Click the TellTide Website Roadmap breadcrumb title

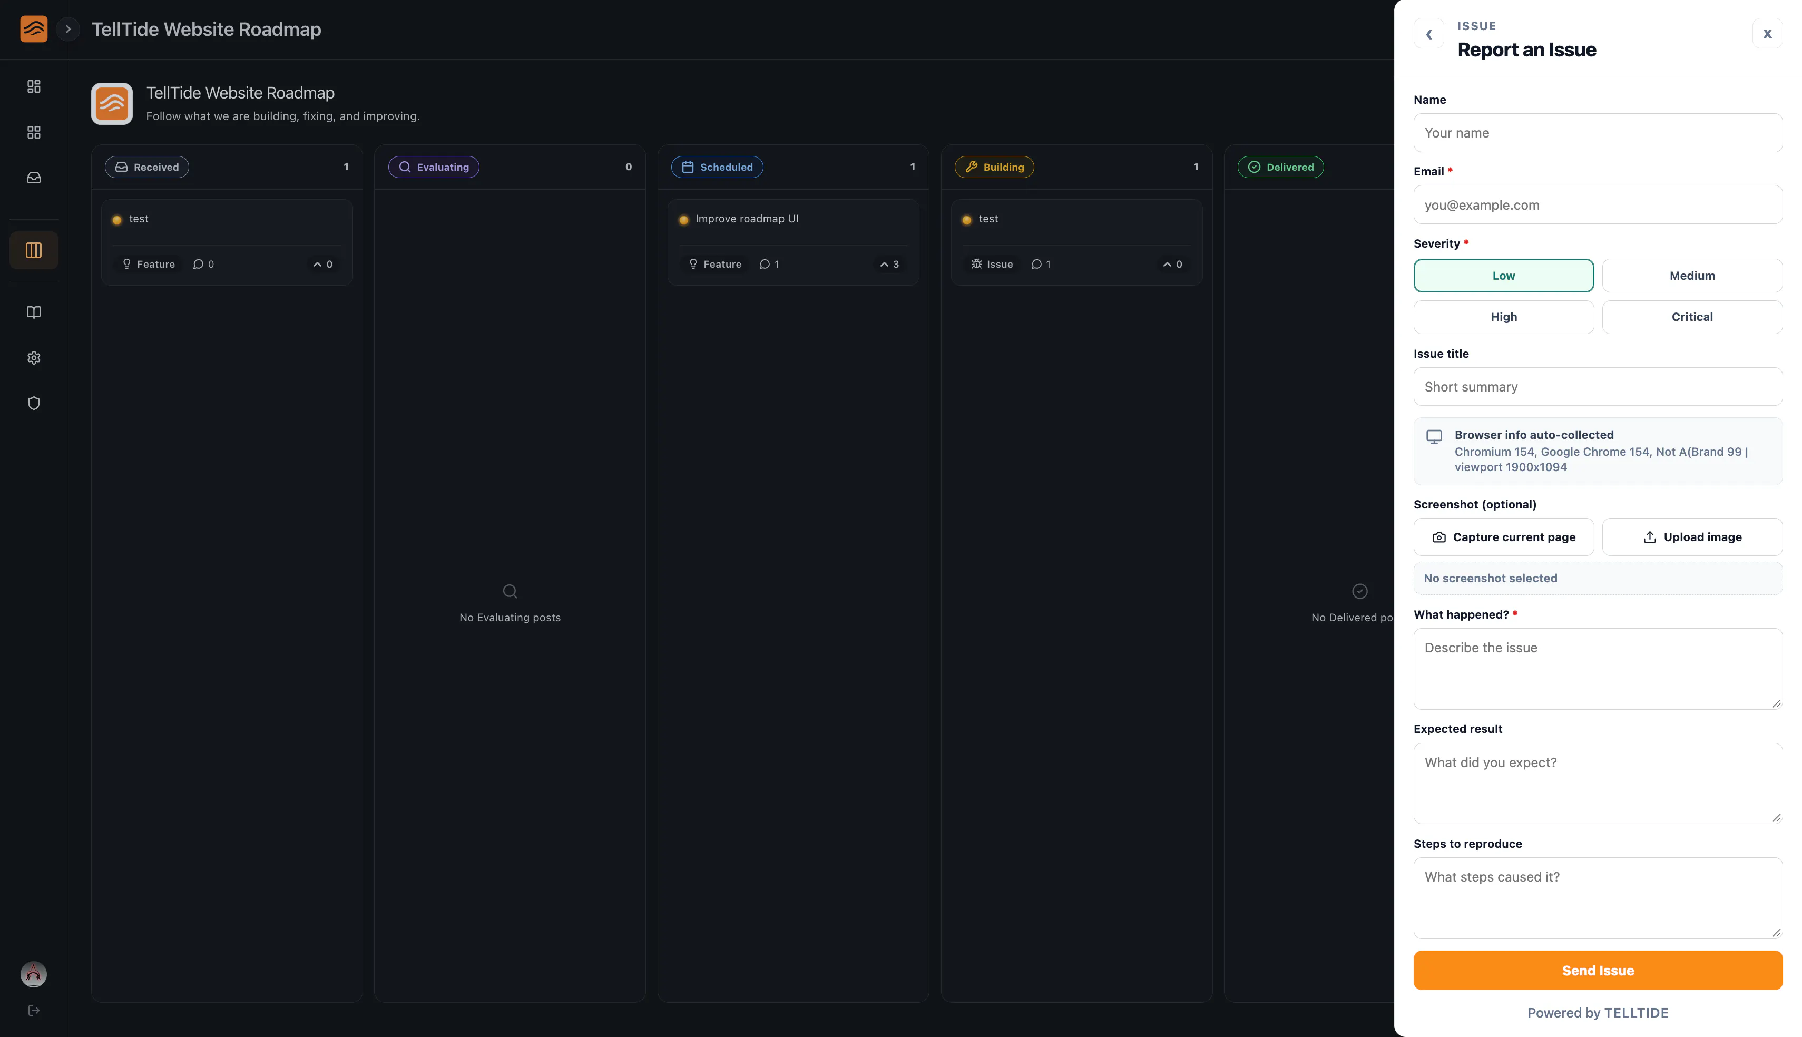click(207, 29)
